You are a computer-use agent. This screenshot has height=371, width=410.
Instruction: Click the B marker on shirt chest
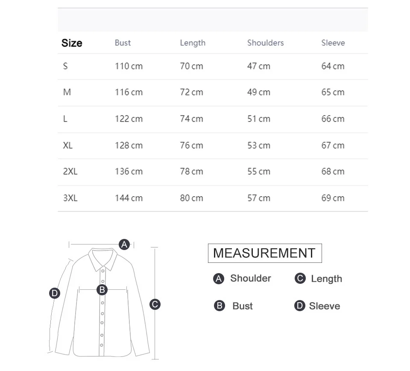(102, 290)
